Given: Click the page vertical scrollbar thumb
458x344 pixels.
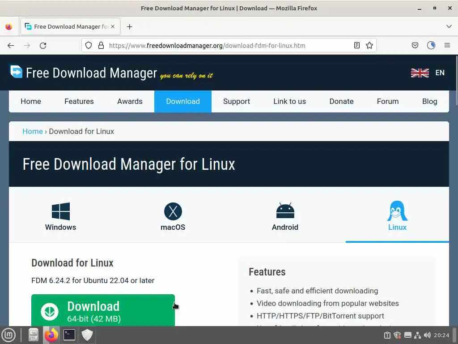Looking at the screenshot, I should point(456,80).
